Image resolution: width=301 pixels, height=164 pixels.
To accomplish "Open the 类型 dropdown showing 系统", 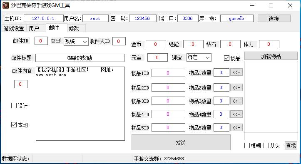I will click(76, 42).
